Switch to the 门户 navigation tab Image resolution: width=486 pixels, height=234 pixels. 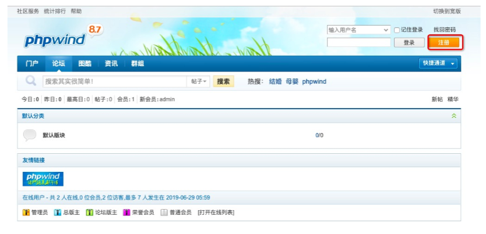(32, 64)
